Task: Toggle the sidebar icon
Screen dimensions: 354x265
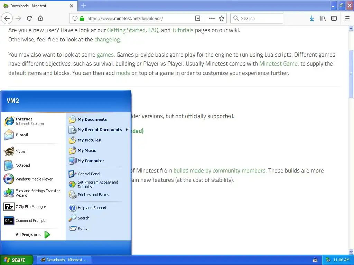Action: click(x=334, y=19)
